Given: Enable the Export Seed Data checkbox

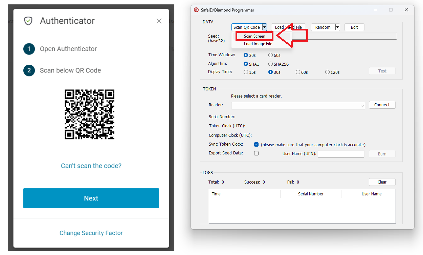Looking at the screenshot, I should [257, 153].
